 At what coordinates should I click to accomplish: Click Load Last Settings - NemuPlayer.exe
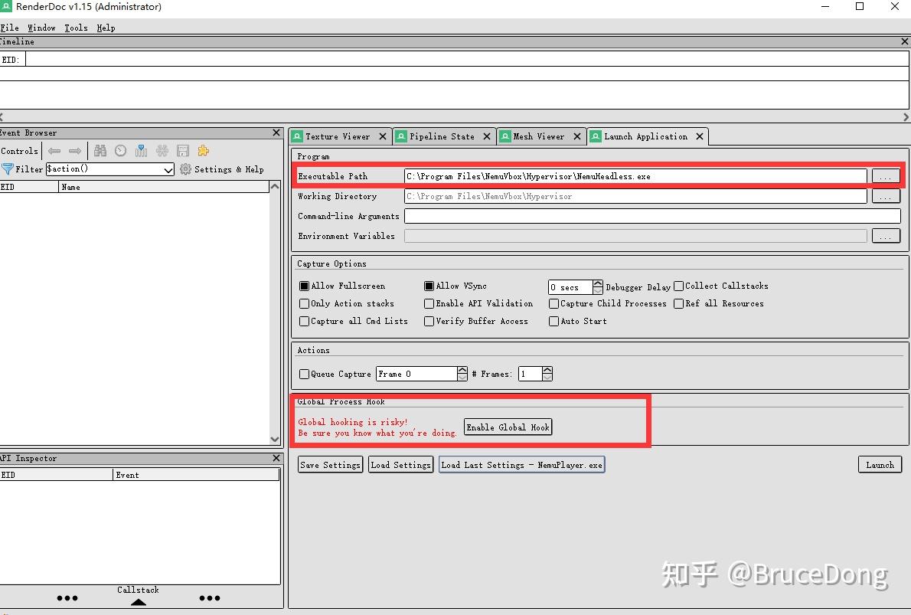(x=522, y=465)
